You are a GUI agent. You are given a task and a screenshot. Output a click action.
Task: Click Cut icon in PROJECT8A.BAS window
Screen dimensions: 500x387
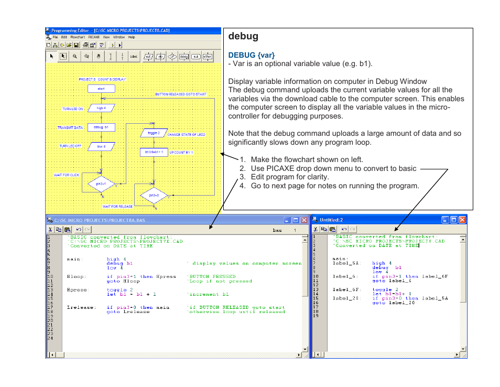pyautogui.click(x=50, y=229)
